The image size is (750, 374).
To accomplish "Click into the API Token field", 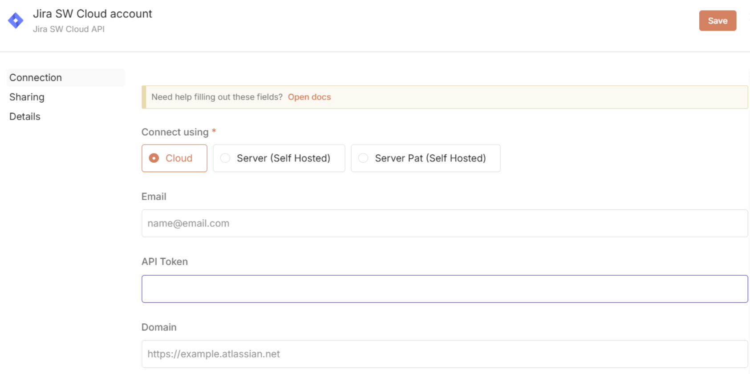I will [x=445, y=289].
